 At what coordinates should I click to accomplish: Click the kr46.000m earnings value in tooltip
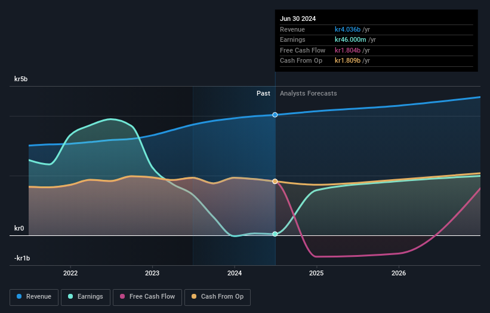pos(350,39)
